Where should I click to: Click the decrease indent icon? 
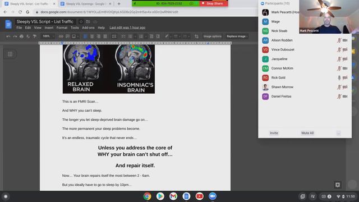151,36
